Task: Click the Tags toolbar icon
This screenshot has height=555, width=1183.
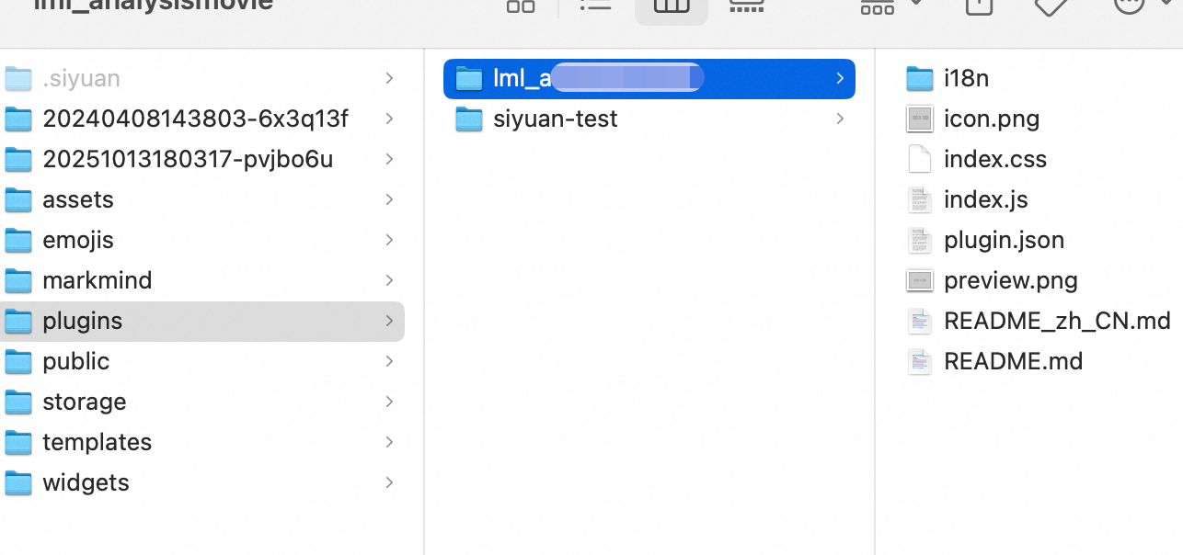Action: (1051, 6)
